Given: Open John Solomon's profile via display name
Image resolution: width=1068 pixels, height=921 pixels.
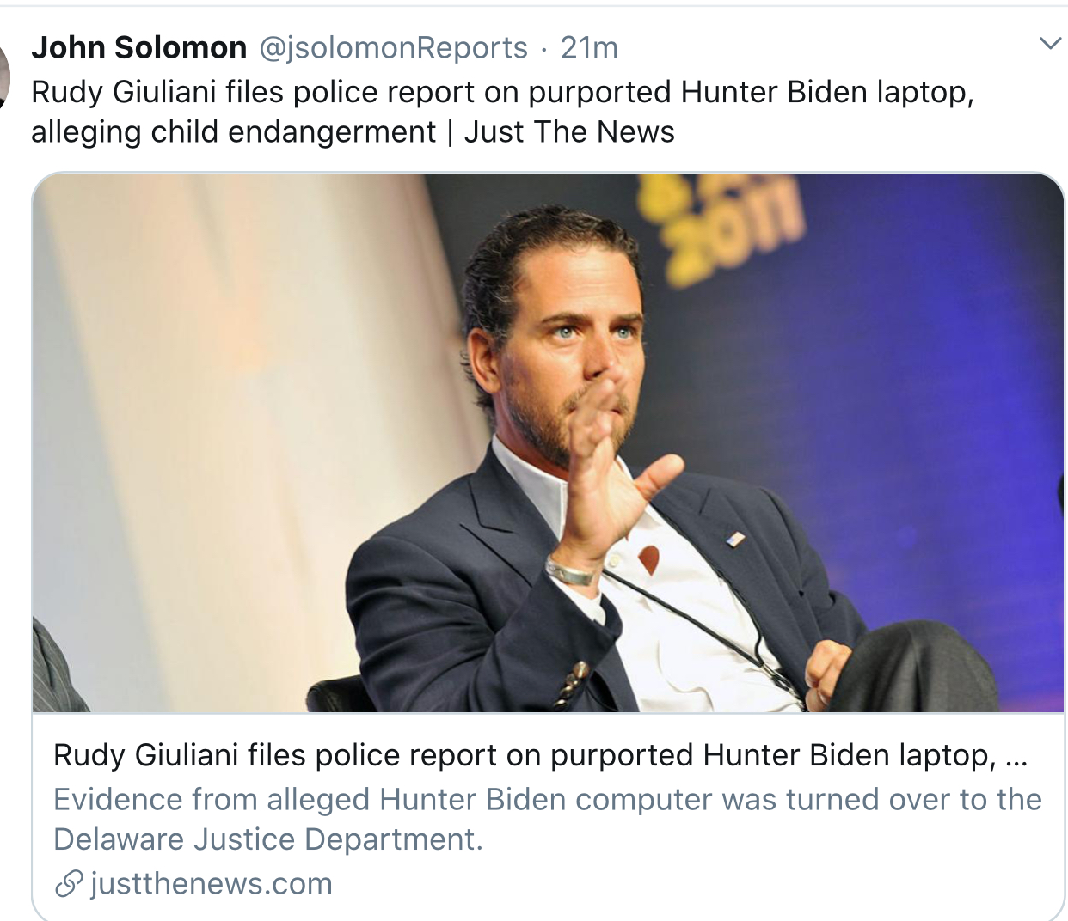Looking at the screenshot, I should pos(139,48).
